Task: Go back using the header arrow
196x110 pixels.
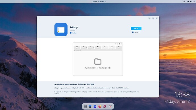Action: pos(39,18)
